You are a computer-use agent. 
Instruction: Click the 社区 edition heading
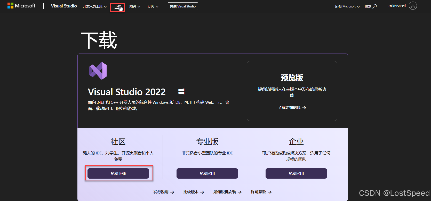point(118,142)
